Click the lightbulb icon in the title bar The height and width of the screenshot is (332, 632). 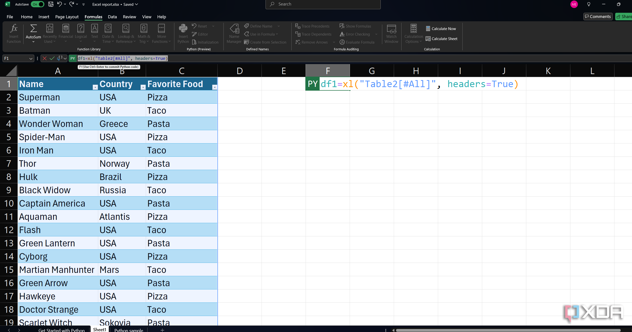[589, 4]
